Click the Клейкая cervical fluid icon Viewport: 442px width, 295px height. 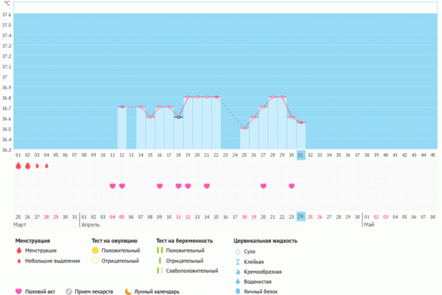238,261
